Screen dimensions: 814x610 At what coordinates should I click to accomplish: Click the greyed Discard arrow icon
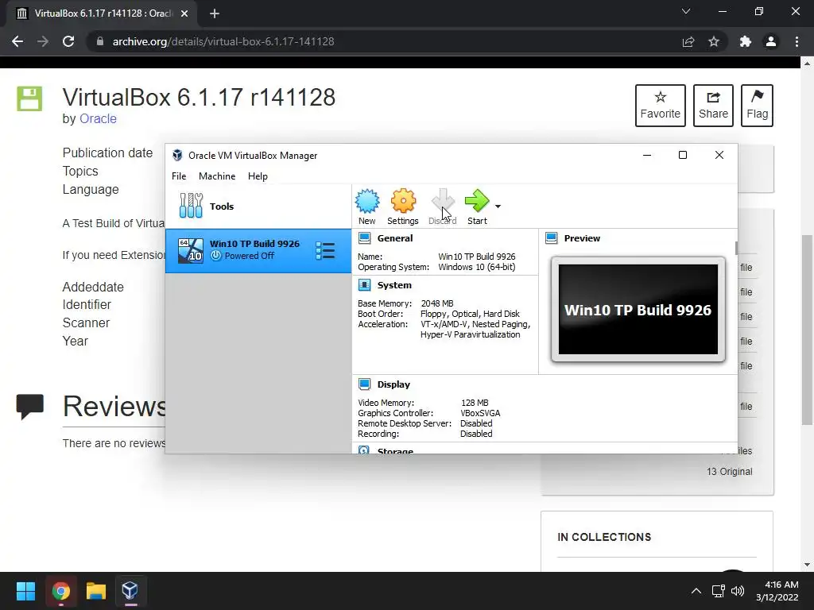point(443,201)
